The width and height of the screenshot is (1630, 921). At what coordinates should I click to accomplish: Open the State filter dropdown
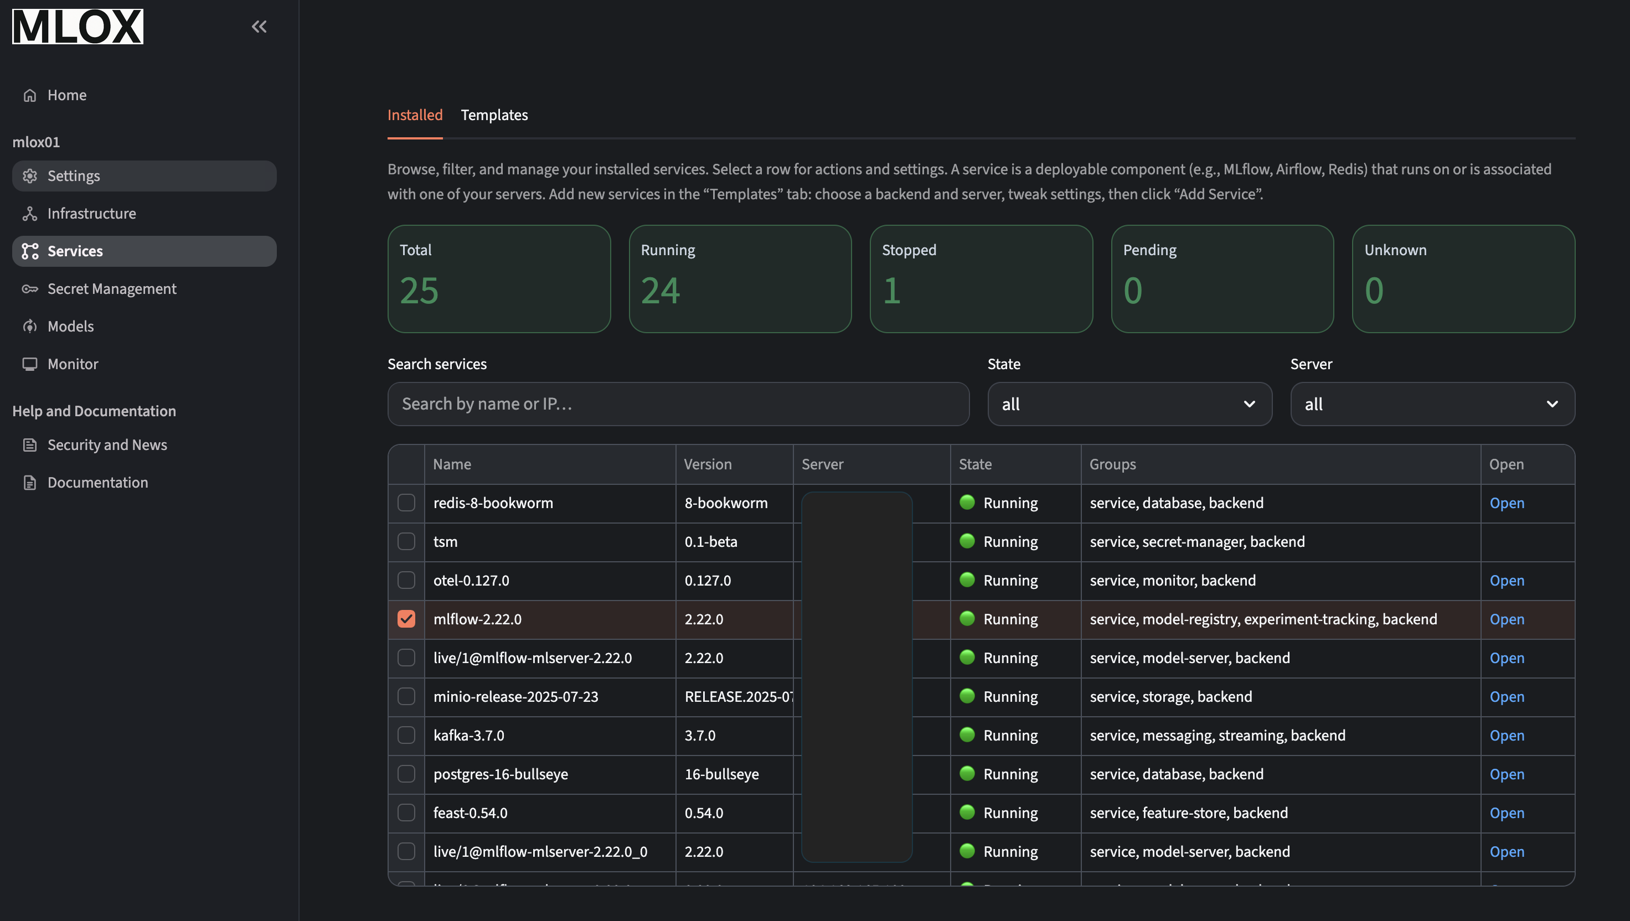1129,404
